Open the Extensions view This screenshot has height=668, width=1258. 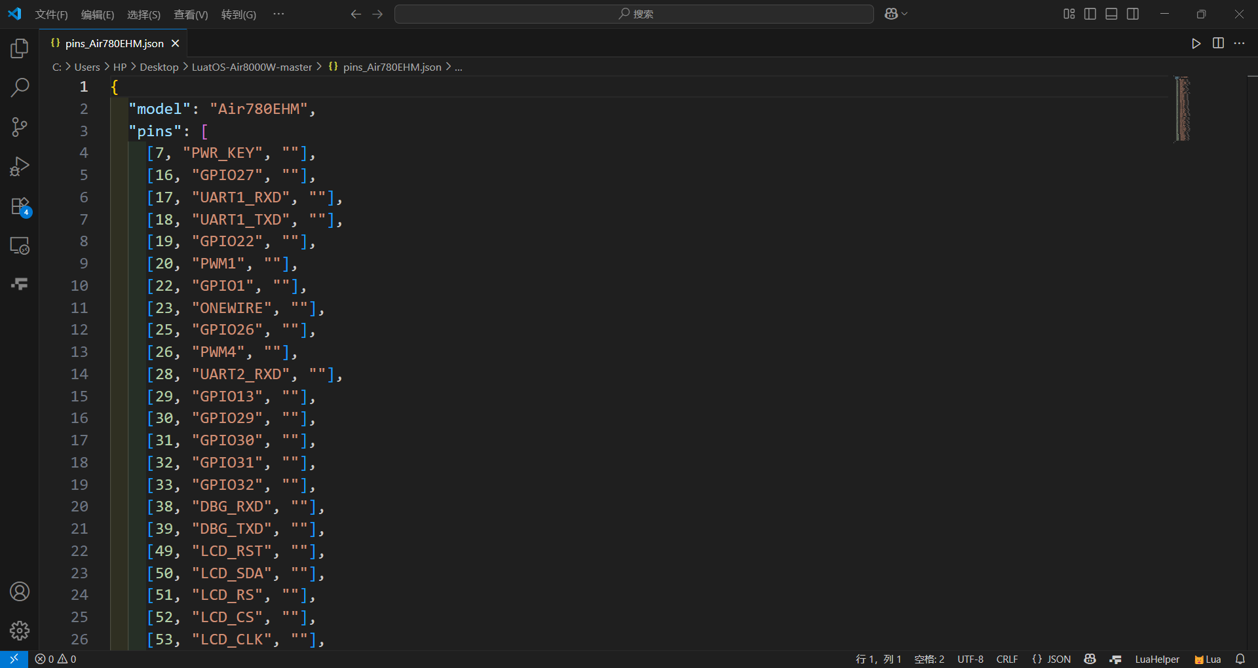(x=20, y=206)
